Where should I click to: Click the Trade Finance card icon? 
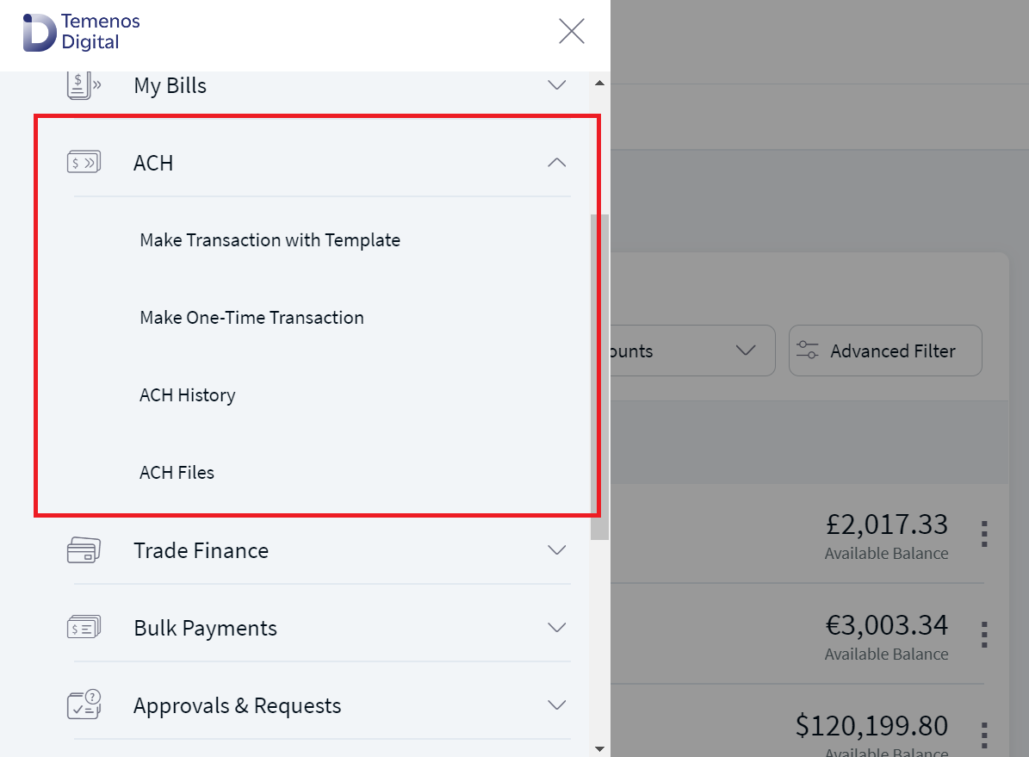coord(84,550)
